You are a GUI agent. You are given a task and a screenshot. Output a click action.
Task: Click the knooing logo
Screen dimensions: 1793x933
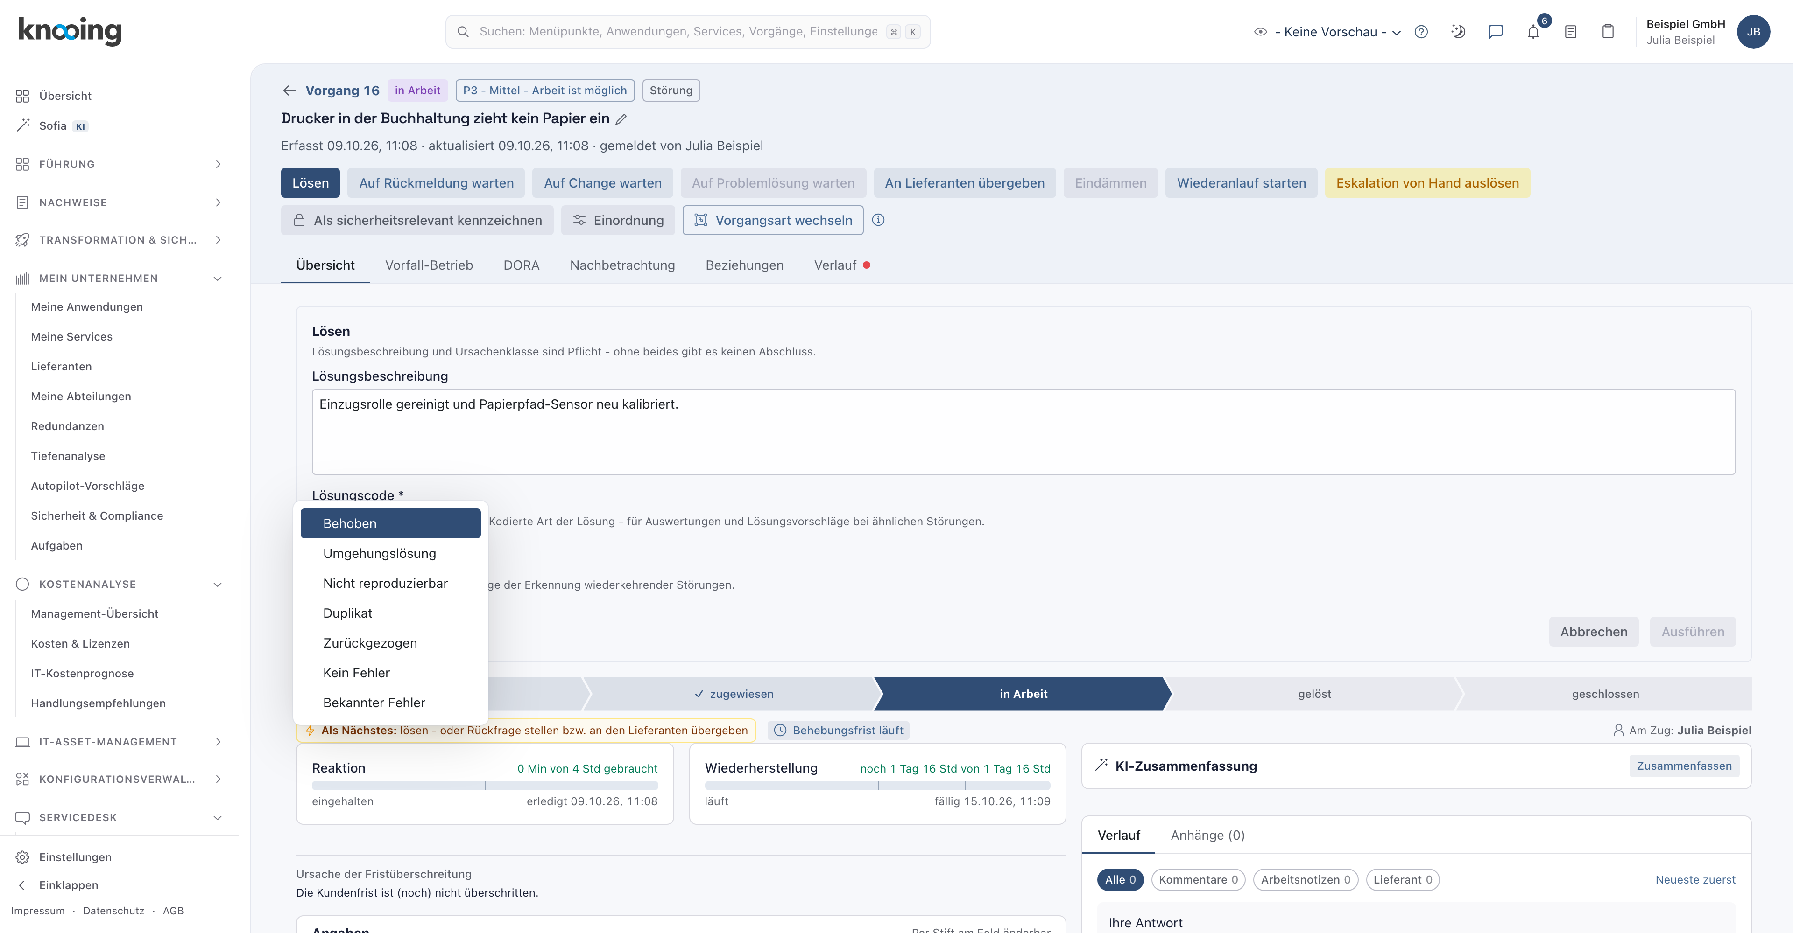[x=70, y=31]
